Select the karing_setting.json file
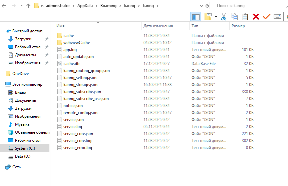This screenshot has height=186, width=288. (x=80, y=78)
